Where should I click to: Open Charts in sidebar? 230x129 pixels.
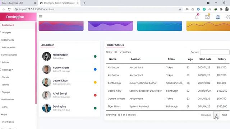pos(5,77)
